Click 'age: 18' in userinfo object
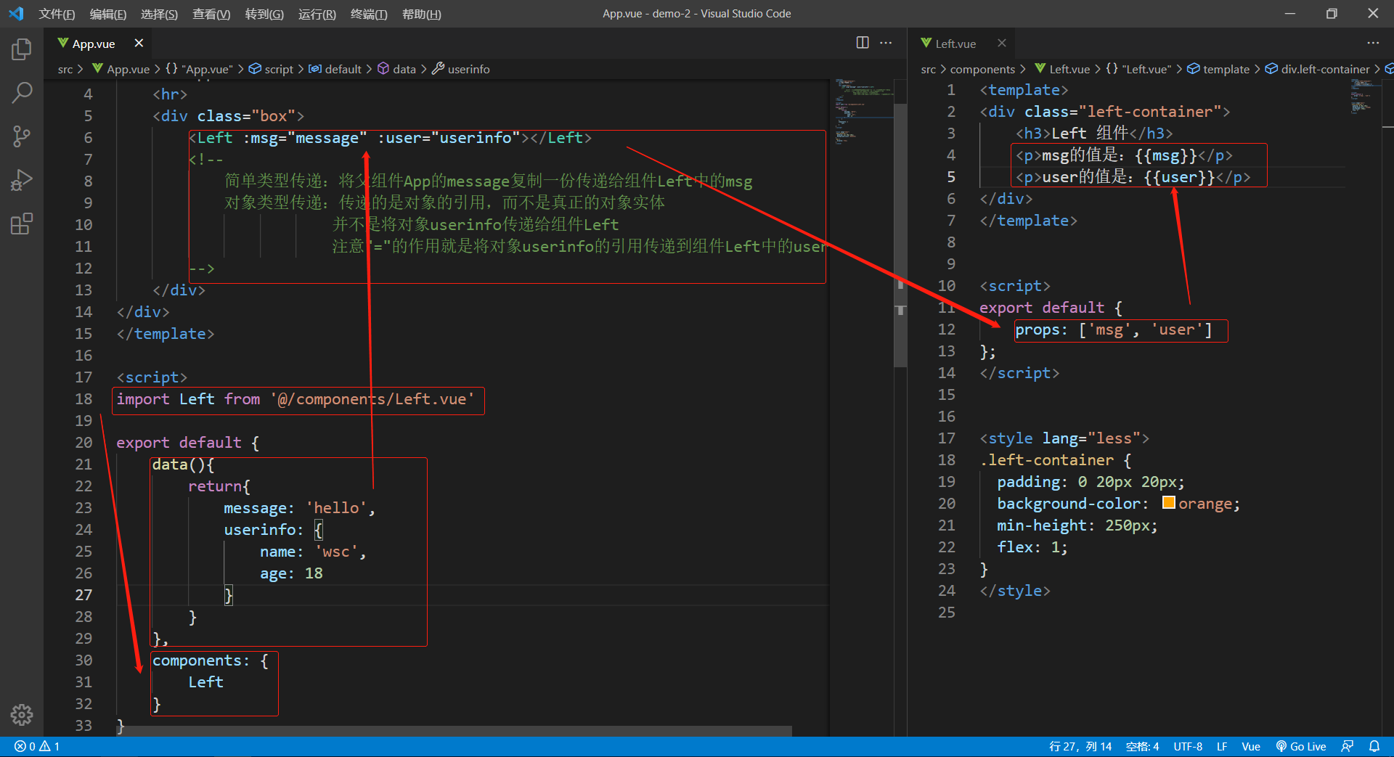1394x757 pixels. (x=291, y=573)
